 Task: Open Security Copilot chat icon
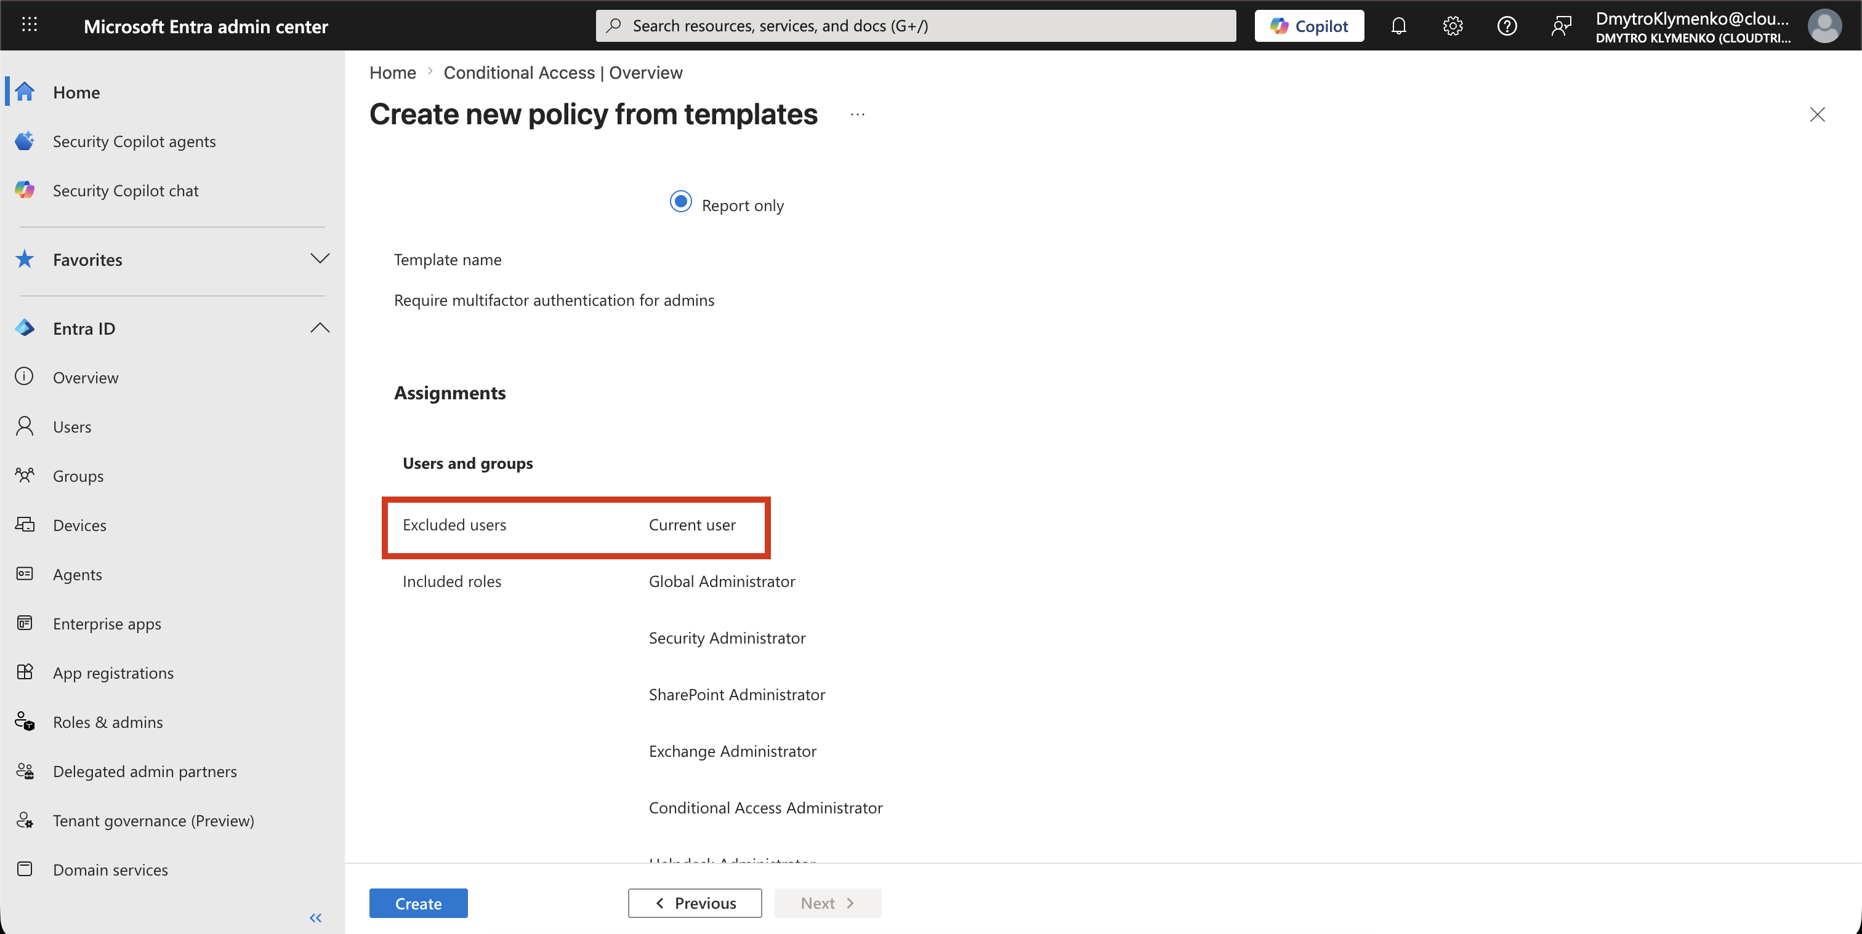[x=25, y=190]
